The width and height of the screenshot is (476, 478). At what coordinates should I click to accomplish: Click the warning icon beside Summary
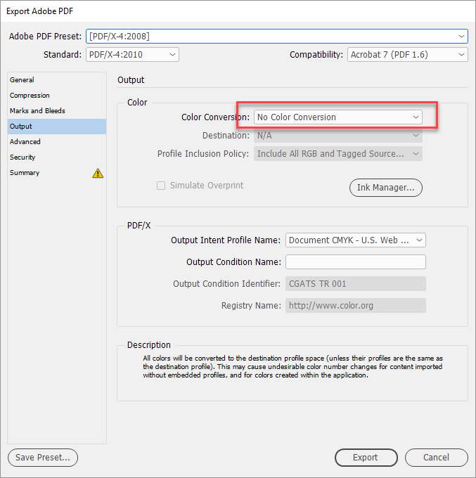pos(98,173)
